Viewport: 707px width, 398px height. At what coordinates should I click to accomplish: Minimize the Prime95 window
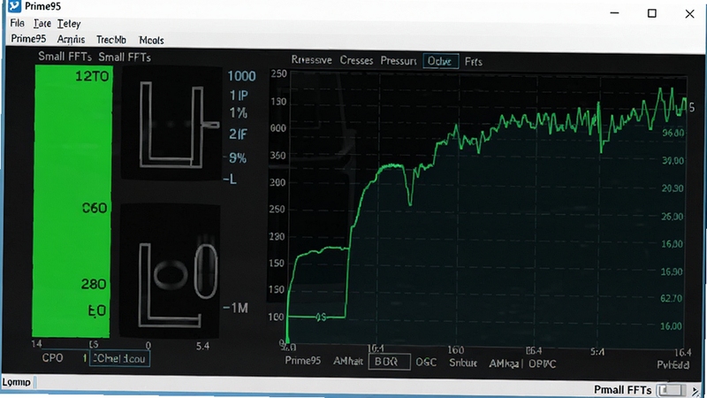tap(614, 13)
